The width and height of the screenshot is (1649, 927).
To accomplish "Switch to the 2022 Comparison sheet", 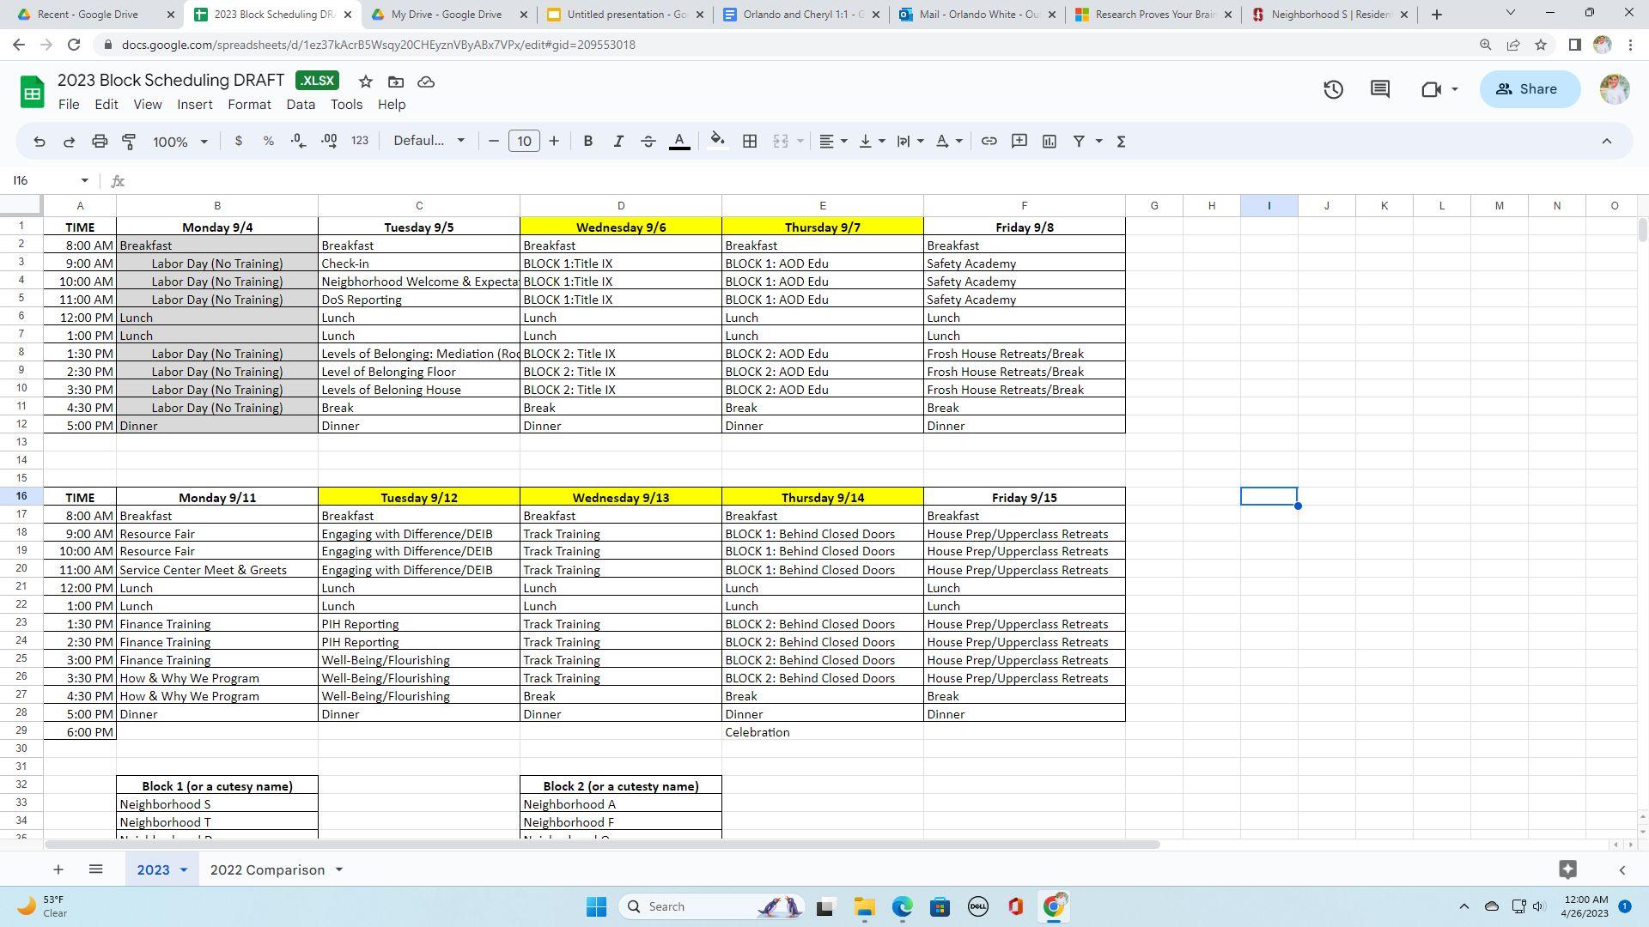I will [x=267, y=870].
